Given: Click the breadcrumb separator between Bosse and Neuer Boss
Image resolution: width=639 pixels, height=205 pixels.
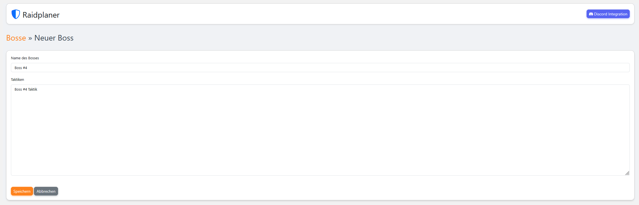Looking at the screenshot, I should pos(30,38).
